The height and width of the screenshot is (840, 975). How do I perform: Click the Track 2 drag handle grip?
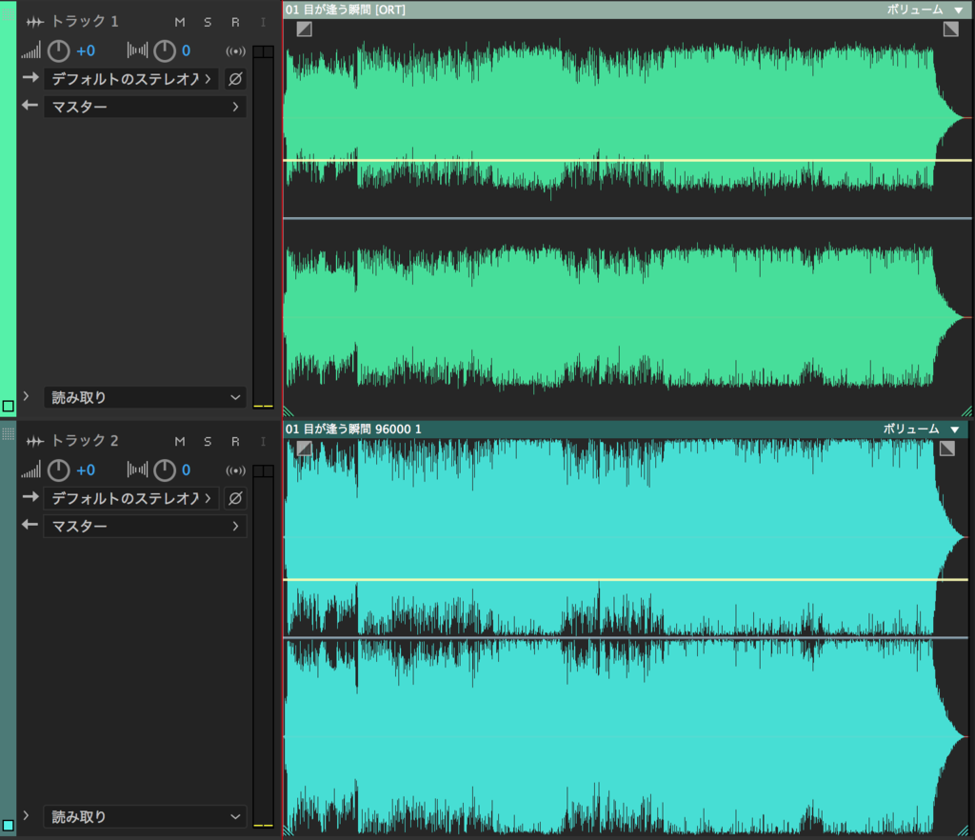(8, 433)
